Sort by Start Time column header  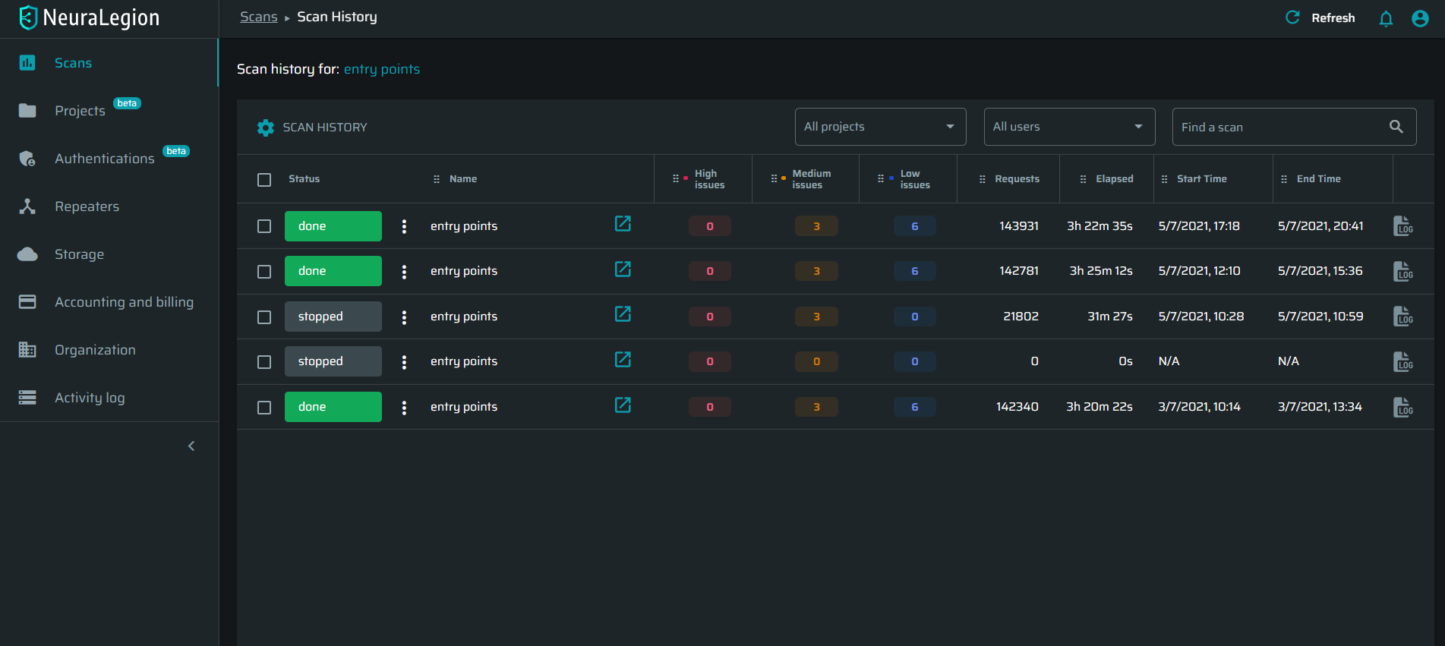click(x=1202, y=179)
